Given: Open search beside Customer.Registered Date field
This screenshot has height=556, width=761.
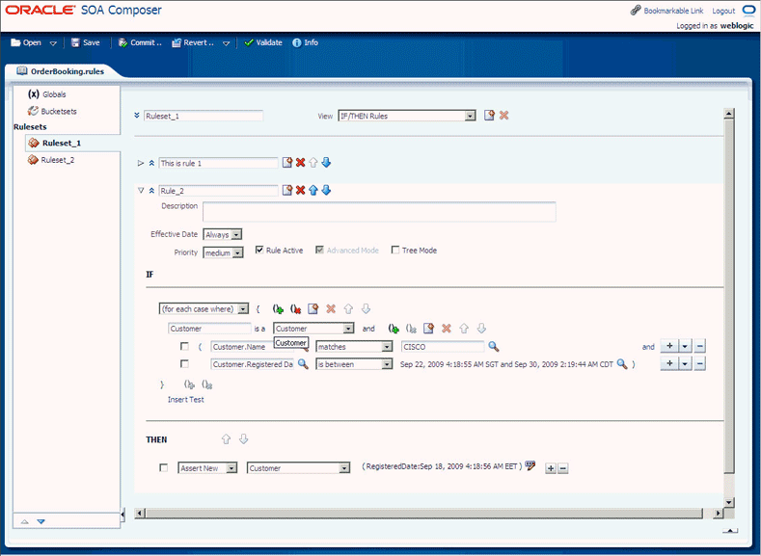Looking at the screenshot, I should point(303,363).
